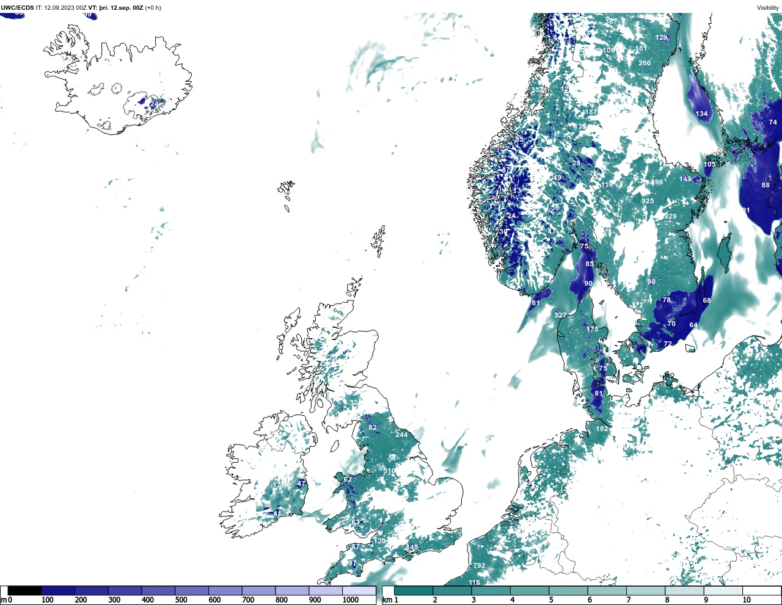Click the 327 value over Denmark

point(560,314)
